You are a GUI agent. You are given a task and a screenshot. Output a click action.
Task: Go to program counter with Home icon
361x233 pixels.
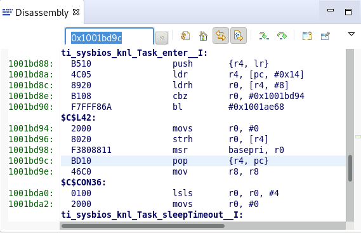[203, 36]
